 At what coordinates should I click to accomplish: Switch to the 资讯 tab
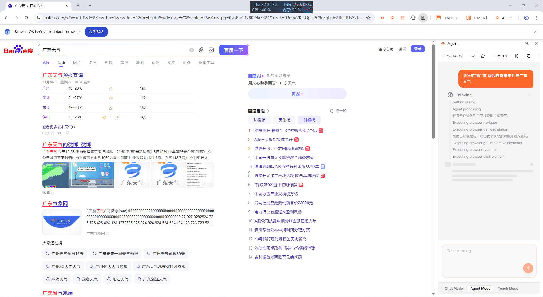point(93,63)
